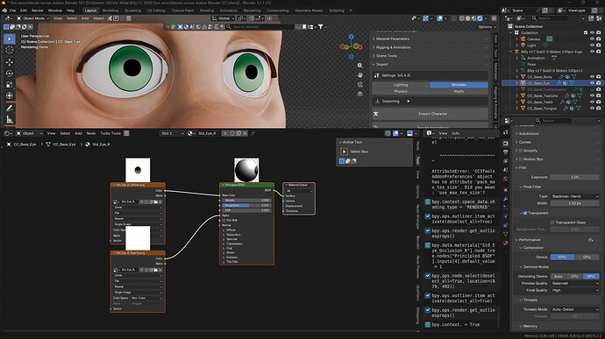Screen dimensions: 605x339
Task: Open the Render properties tab icon
Action: pos(506,143)
